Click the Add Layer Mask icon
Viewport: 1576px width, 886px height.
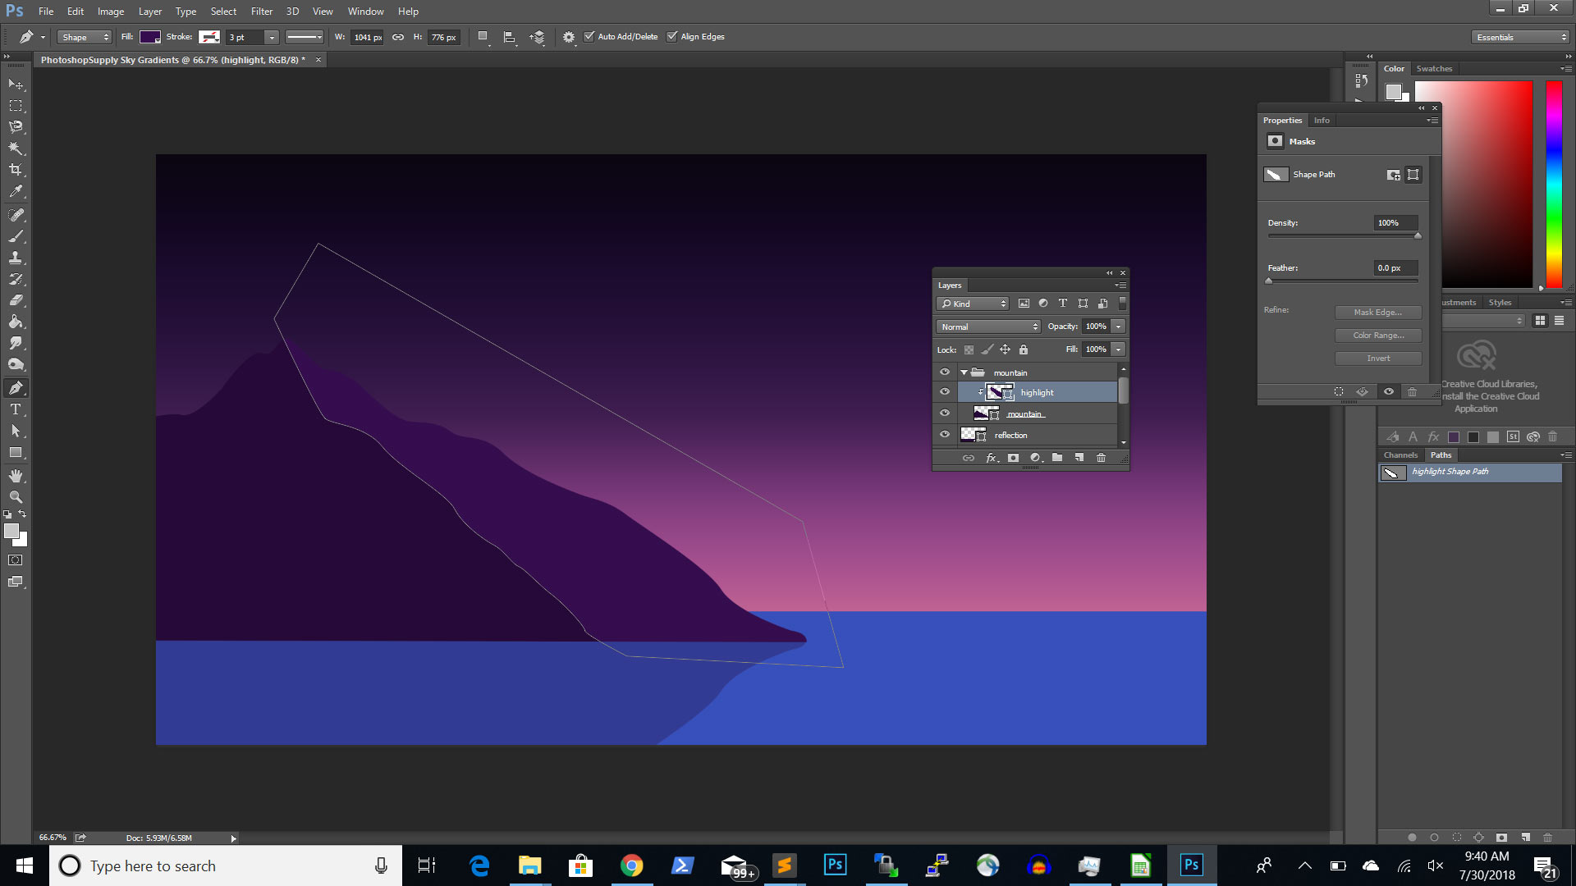[1015, 456]
